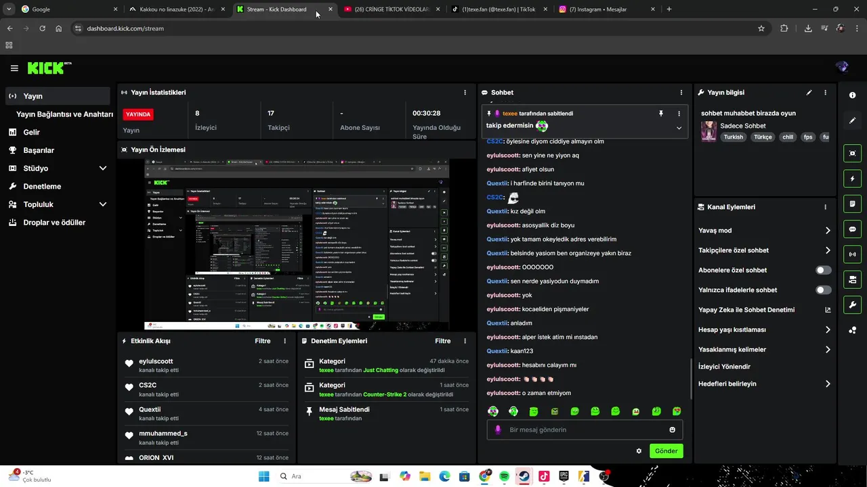Viewport: 867px width, 487px height.
Task: Toggle channel actions widget in right rail
Action: click(852, 279)
